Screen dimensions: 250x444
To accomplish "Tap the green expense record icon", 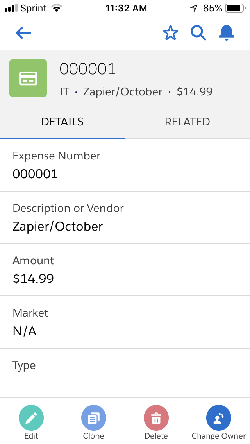I will coord(28,78).
